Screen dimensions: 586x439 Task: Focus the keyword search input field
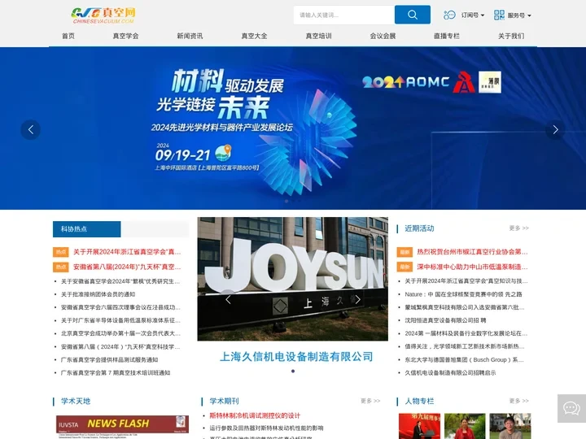(343, 15)
